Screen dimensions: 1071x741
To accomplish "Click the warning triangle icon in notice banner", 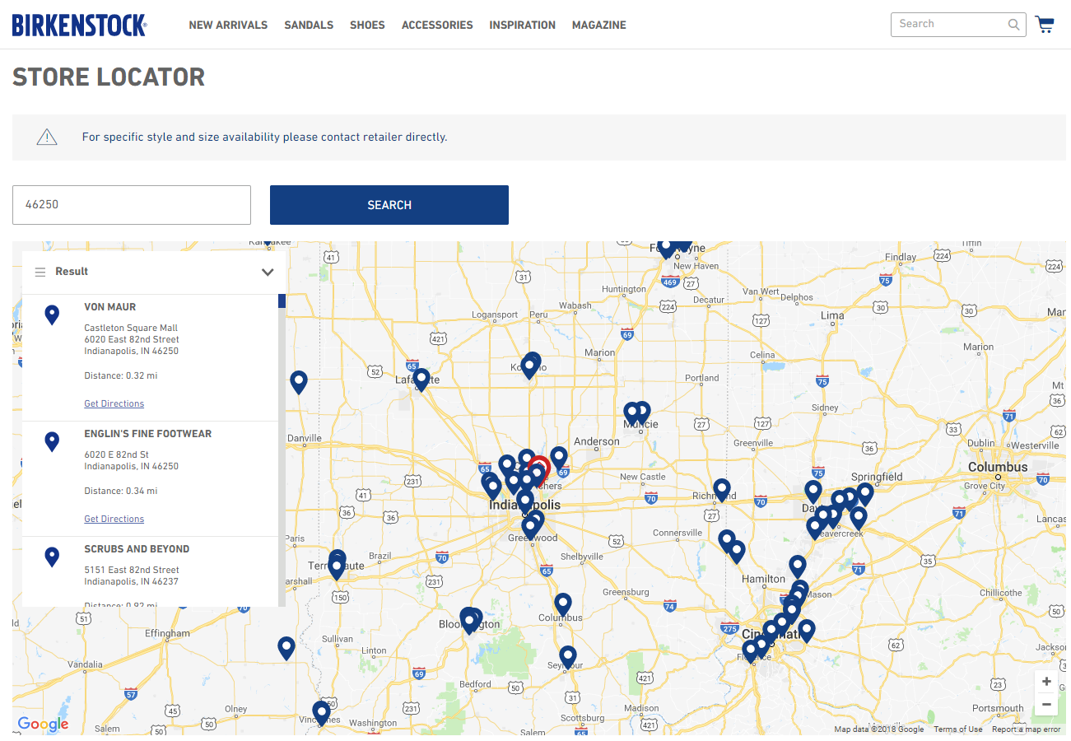I will click(x=46, y=137).
